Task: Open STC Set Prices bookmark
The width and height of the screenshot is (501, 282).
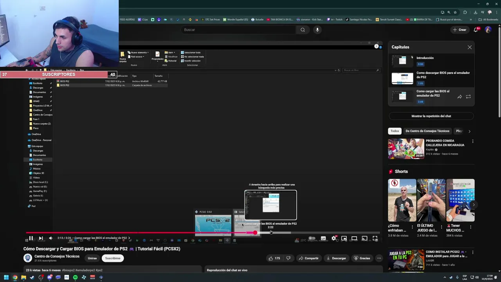Action: click(211, 20)
